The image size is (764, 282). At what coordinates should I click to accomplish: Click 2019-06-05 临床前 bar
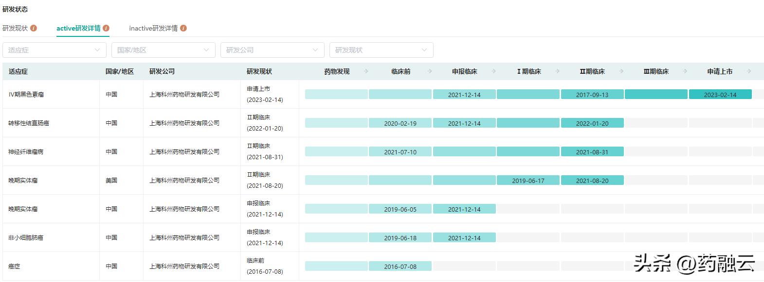pos(400,209)
